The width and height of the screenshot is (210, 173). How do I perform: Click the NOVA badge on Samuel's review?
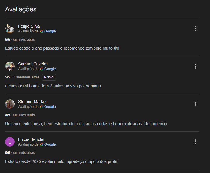point(49,77)
